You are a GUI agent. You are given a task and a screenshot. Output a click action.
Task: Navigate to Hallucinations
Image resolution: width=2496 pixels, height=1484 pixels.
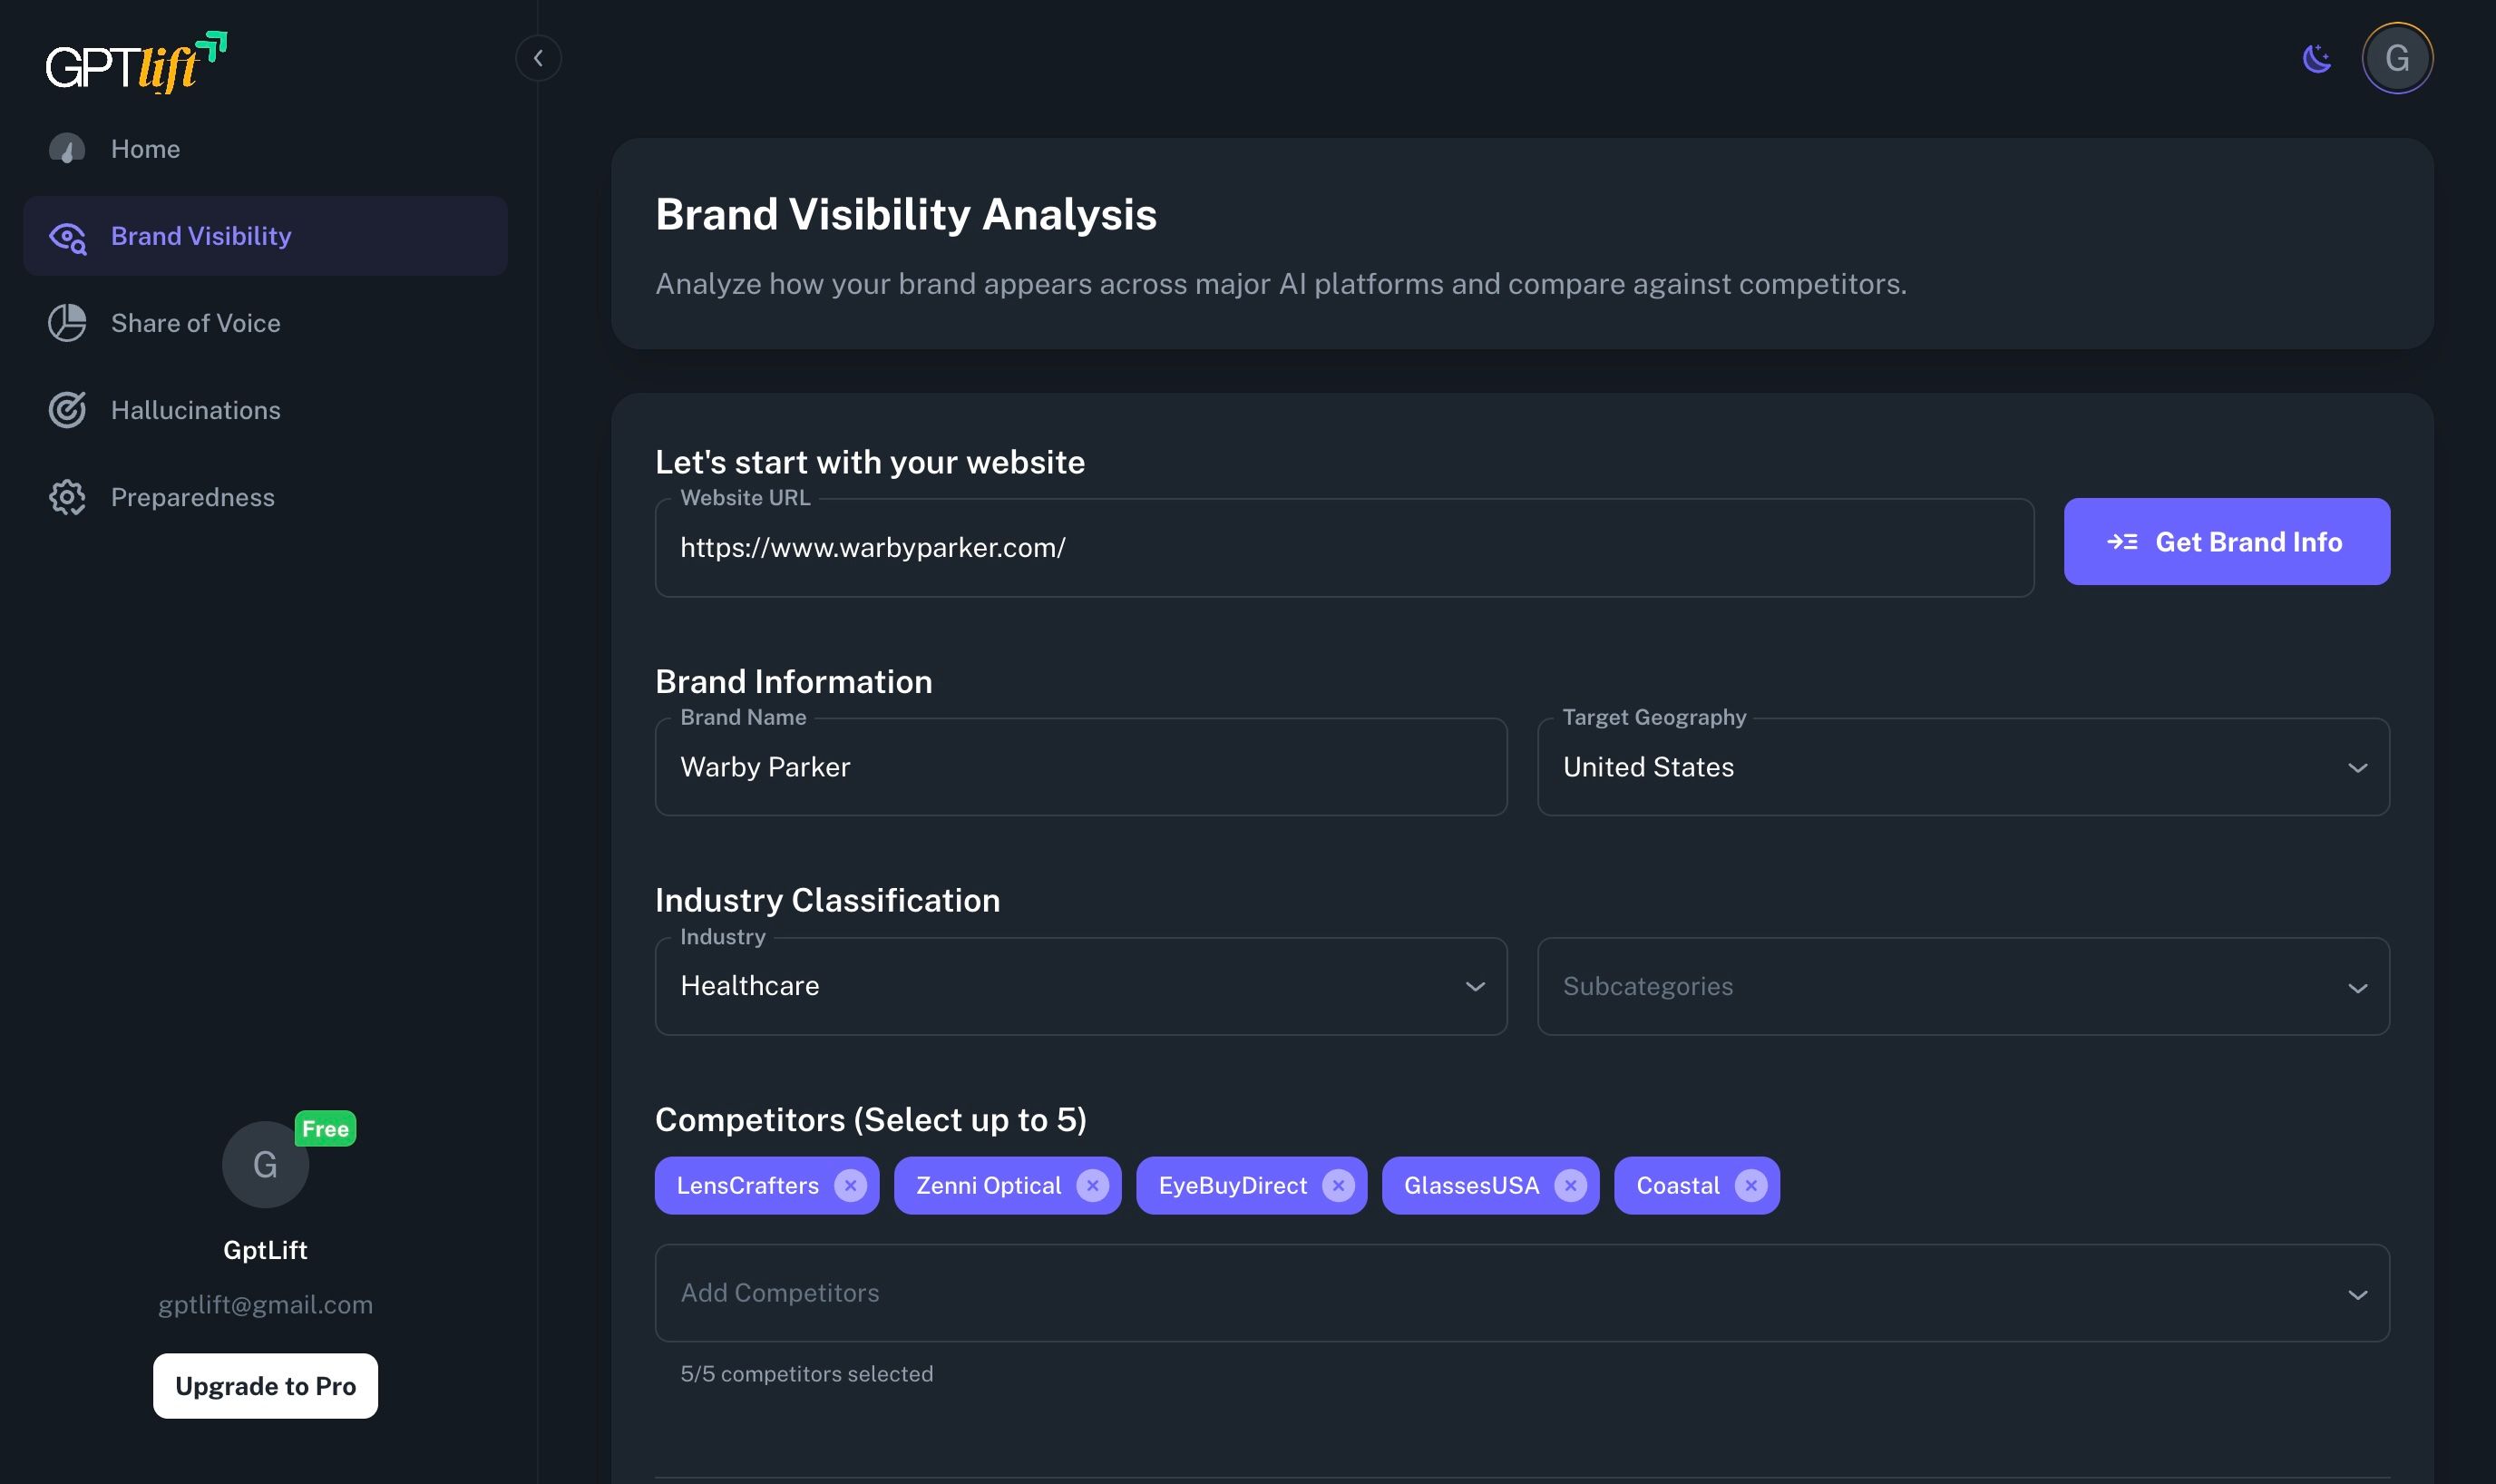[265, 410]
